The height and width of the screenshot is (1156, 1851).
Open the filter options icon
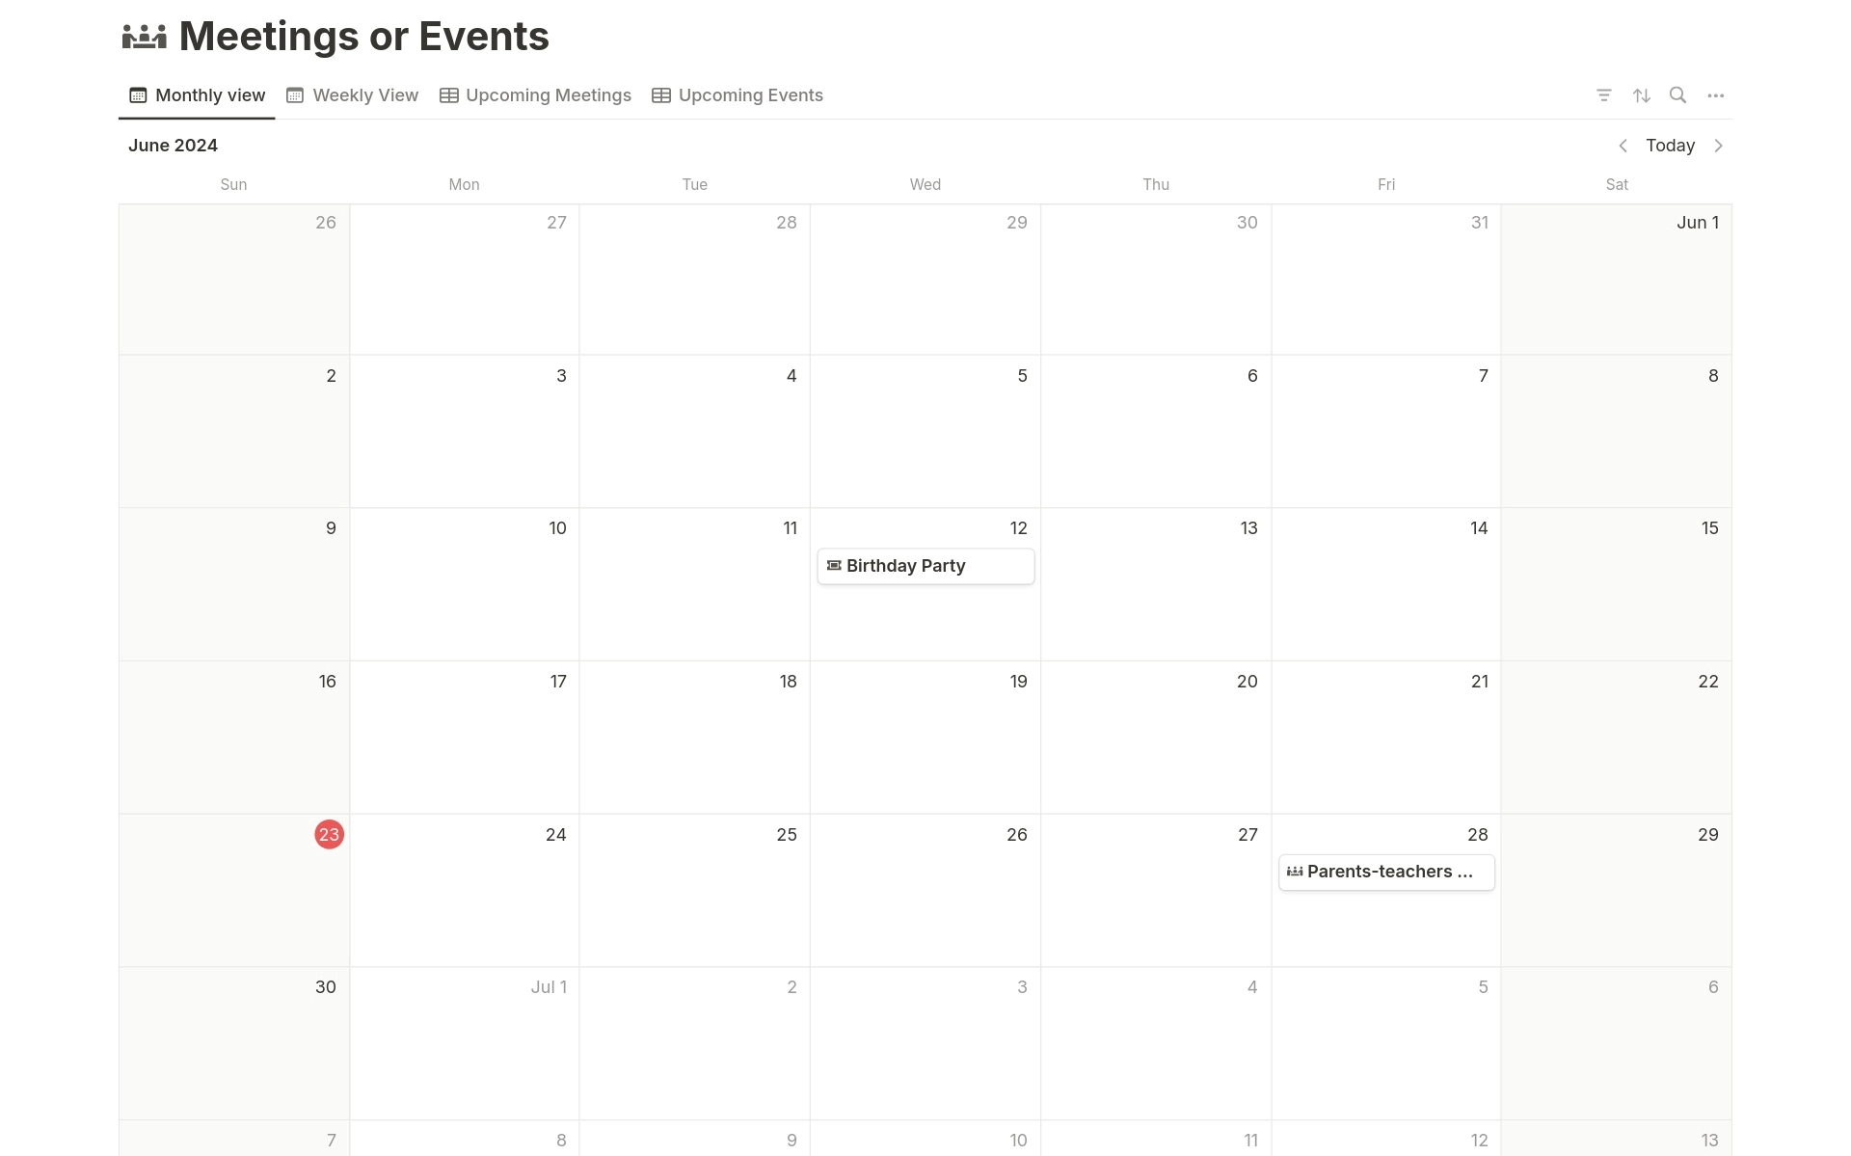(1604, 94)
